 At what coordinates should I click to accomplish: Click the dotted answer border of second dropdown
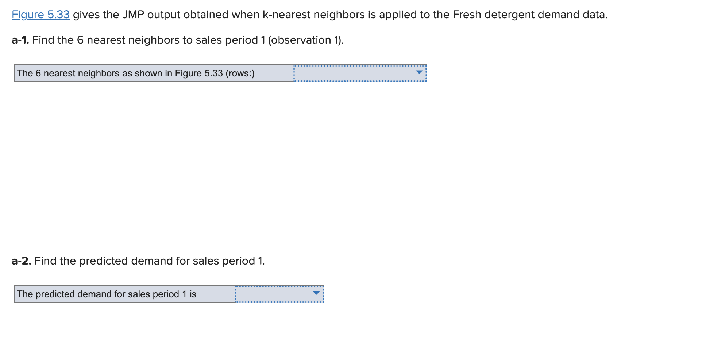click(279, 286)
